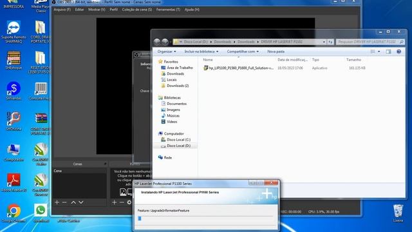
Task: Select Favoritos in Explorer navigation pane
Action: point(169,62)
